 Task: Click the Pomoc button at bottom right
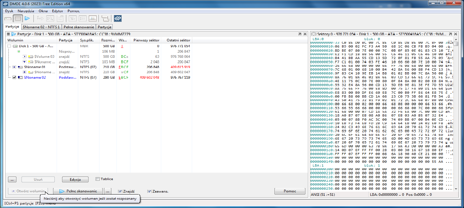click(290, 191)
